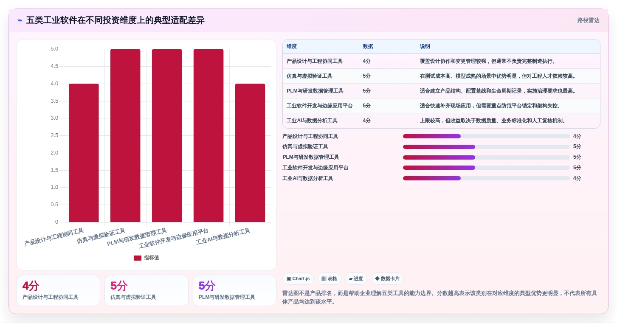Click the 产品设计与工程协同工具 progress bar
Screen dimensions: 617x323
click(x=486, y=136)
